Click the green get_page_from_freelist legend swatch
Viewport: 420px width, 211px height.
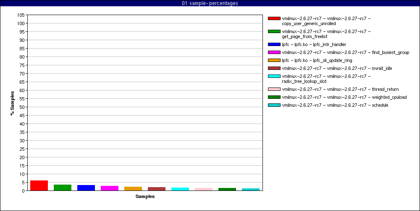click(x=274, y=31)
